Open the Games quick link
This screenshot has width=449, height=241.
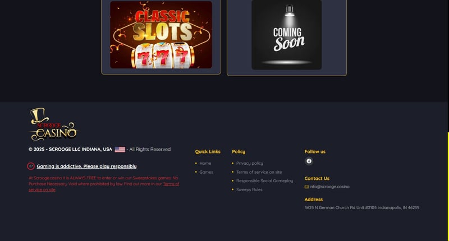click(x=206, y=172)
